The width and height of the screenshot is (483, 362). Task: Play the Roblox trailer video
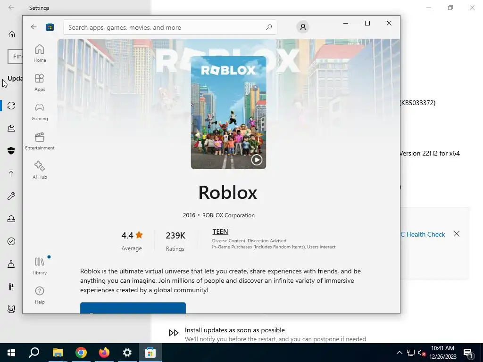pyautogui.click(x=257, y=160)
